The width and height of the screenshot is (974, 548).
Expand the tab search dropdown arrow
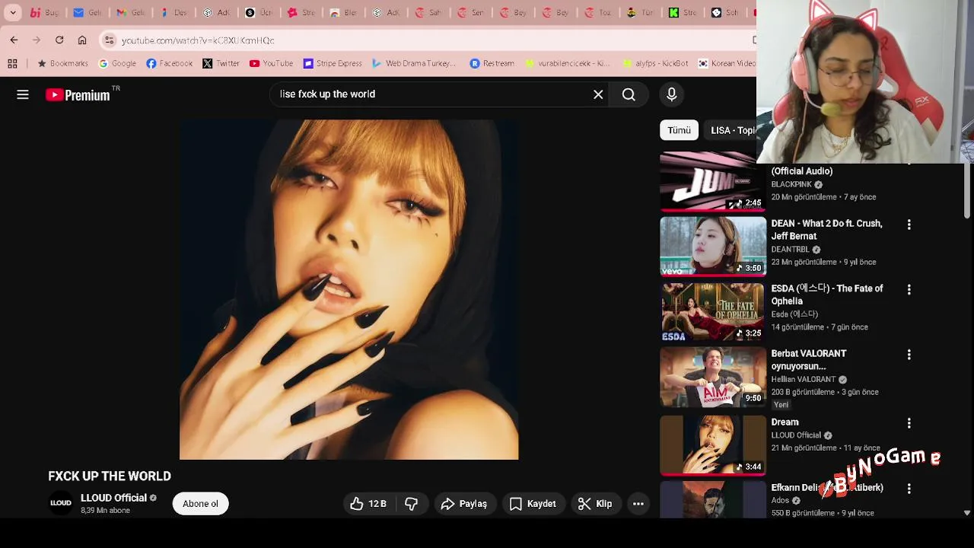click(13, 12)
